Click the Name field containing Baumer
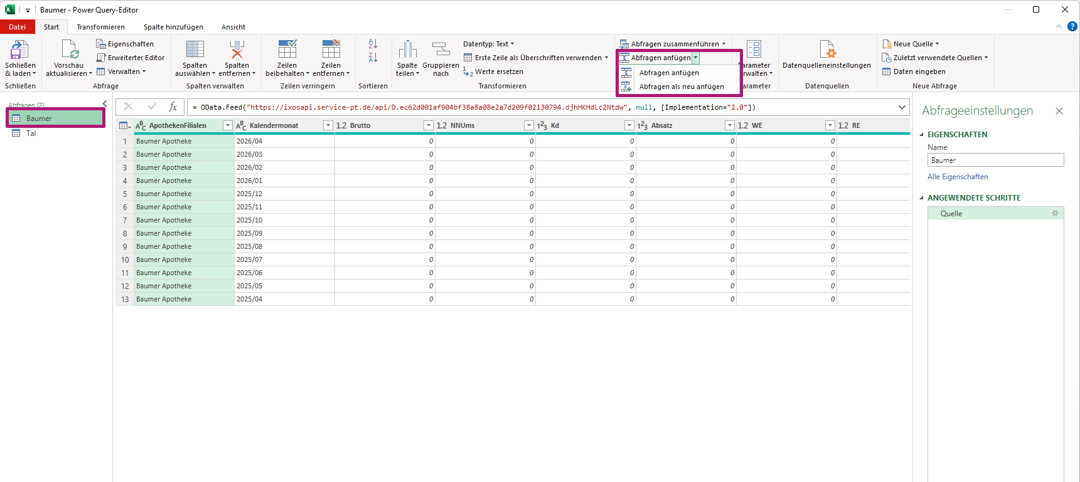The image size is (1080, 482). coord(995,160)
